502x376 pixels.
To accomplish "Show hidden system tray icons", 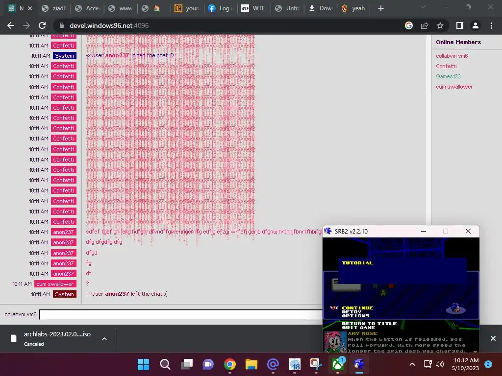I will click(412, 364).
